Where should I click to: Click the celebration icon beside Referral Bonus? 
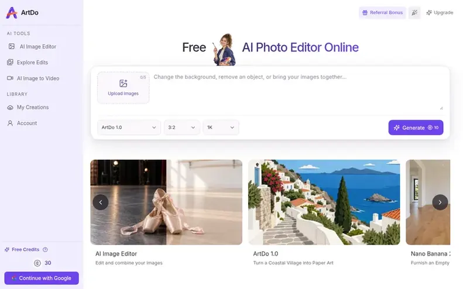pyautogui.click(x=414, y=13)
